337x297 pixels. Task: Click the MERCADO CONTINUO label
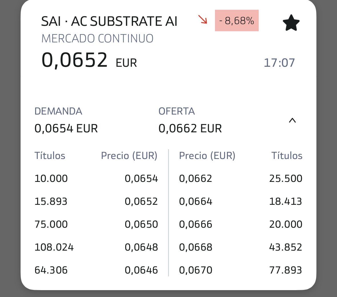(x=97, y=39)
